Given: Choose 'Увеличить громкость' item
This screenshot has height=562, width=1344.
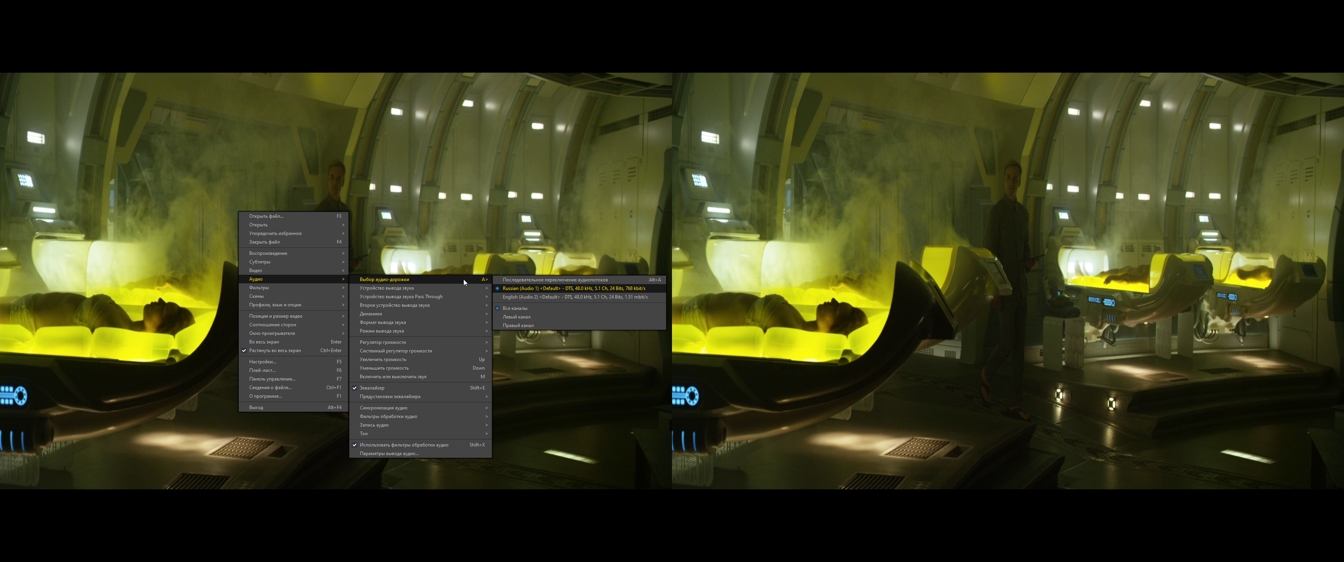Looking at the screenshot, I should click(x=382, y=359).
